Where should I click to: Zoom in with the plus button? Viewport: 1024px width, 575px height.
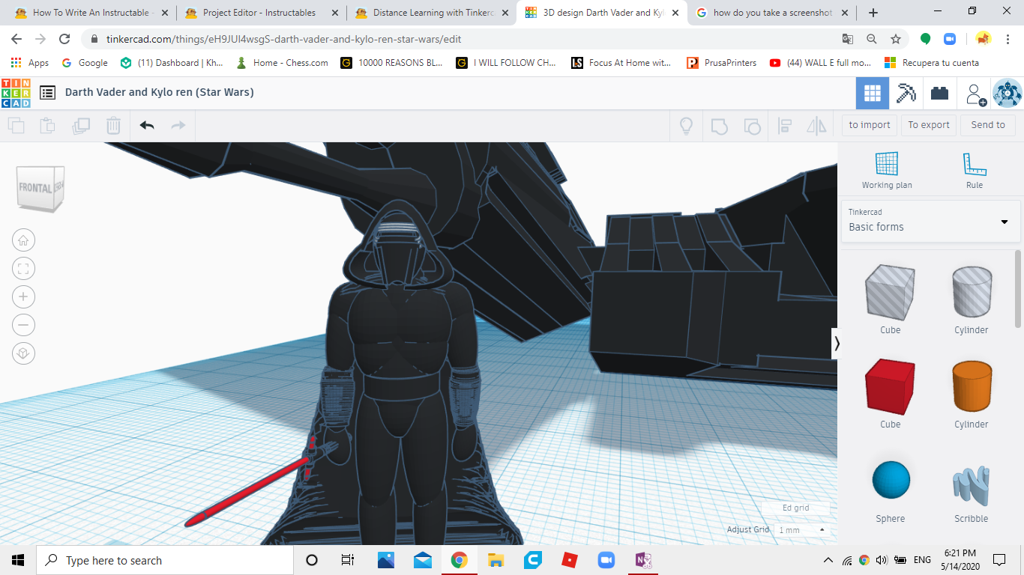pos(23,296)
